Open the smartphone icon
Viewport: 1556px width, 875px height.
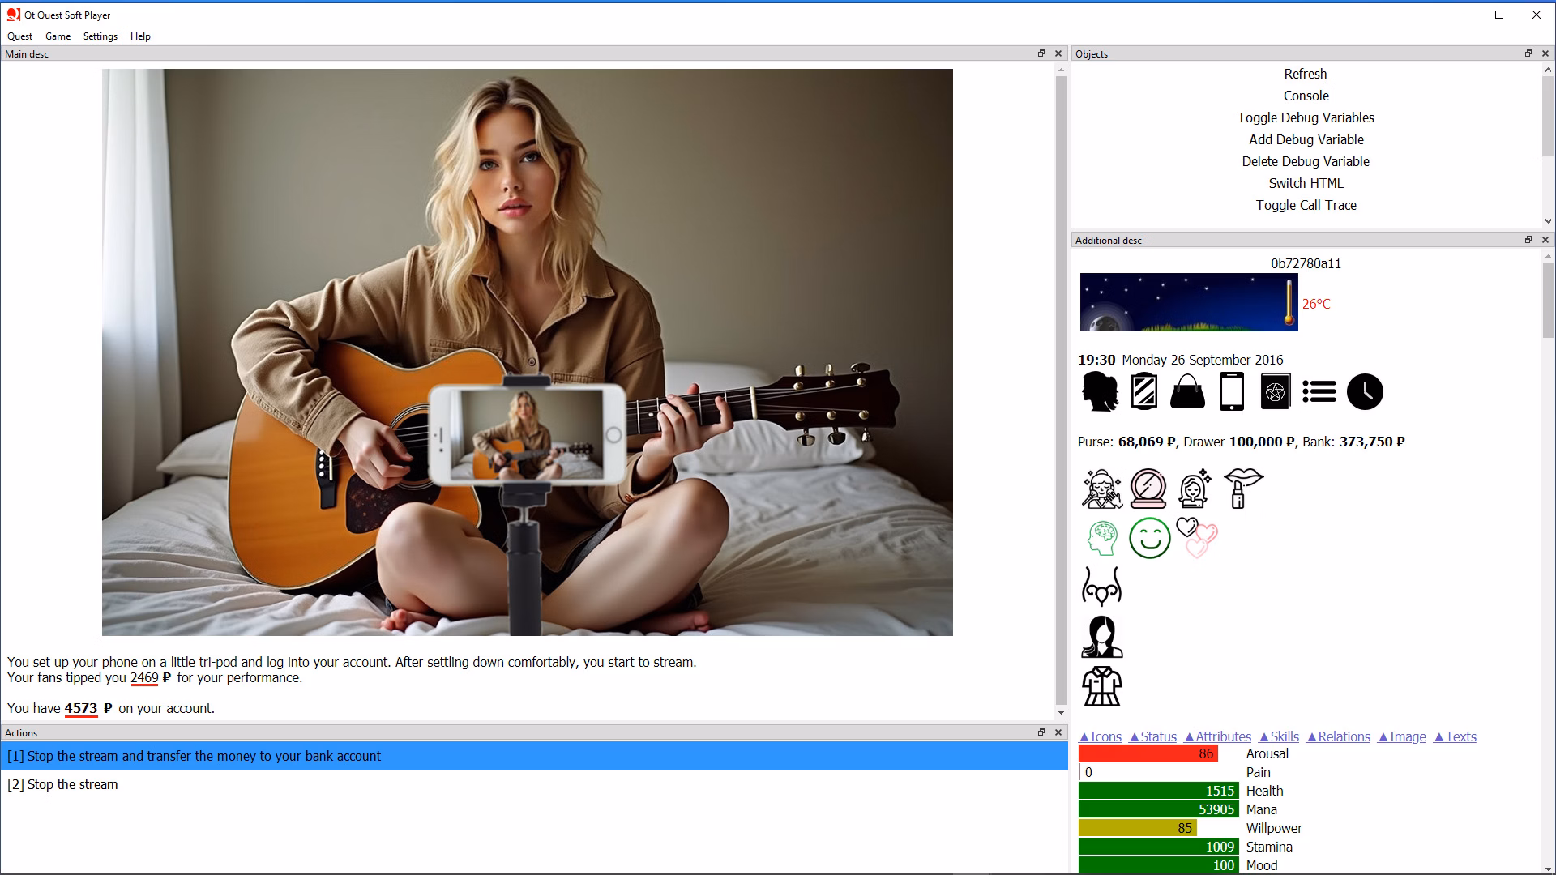1231,392
